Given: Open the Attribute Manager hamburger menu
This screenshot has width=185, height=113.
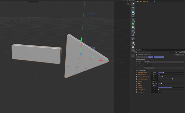Looking at the screenshot, I should pos(136,52).
